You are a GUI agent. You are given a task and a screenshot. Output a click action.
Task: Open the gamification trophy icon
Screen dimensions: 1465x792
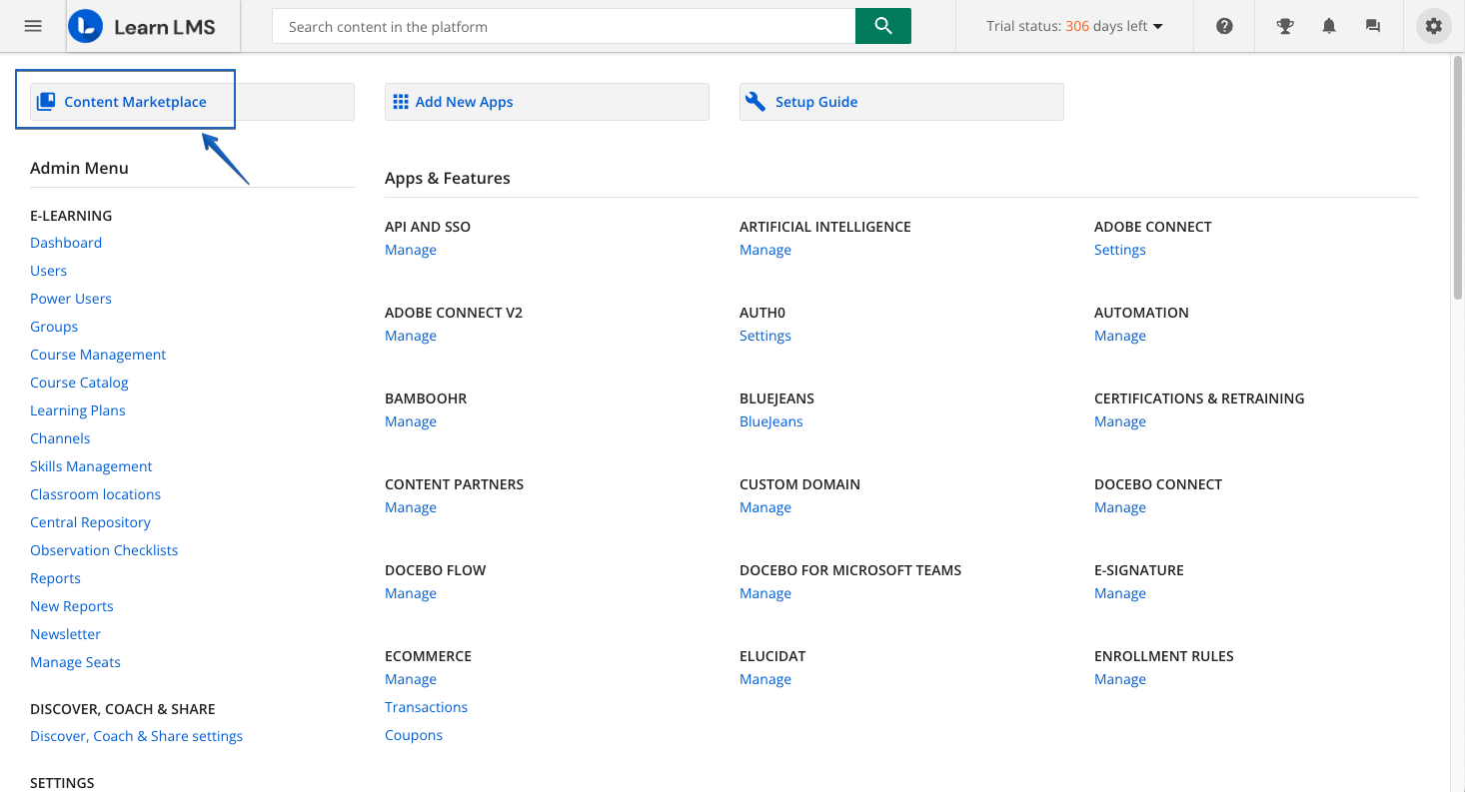coord(1285,26)
